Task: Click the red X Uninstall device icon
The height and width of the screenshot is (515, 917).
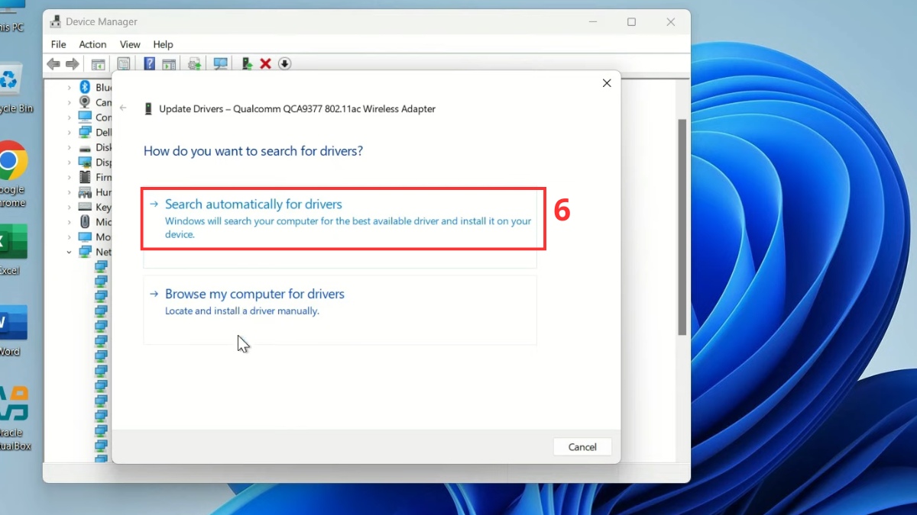Action: [x=265, y=64]
